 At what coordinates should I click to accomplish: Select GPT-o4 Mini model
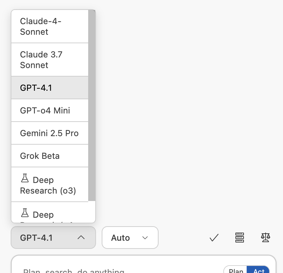[x=50, y=111]
